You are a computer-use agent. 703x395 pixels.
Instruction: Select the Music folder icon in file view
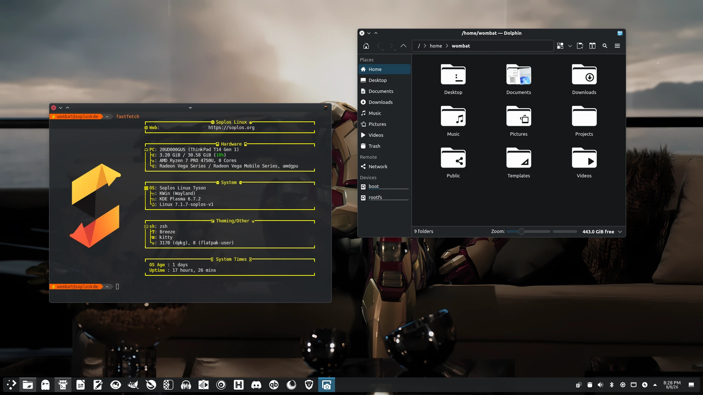[x=453, y=116]
